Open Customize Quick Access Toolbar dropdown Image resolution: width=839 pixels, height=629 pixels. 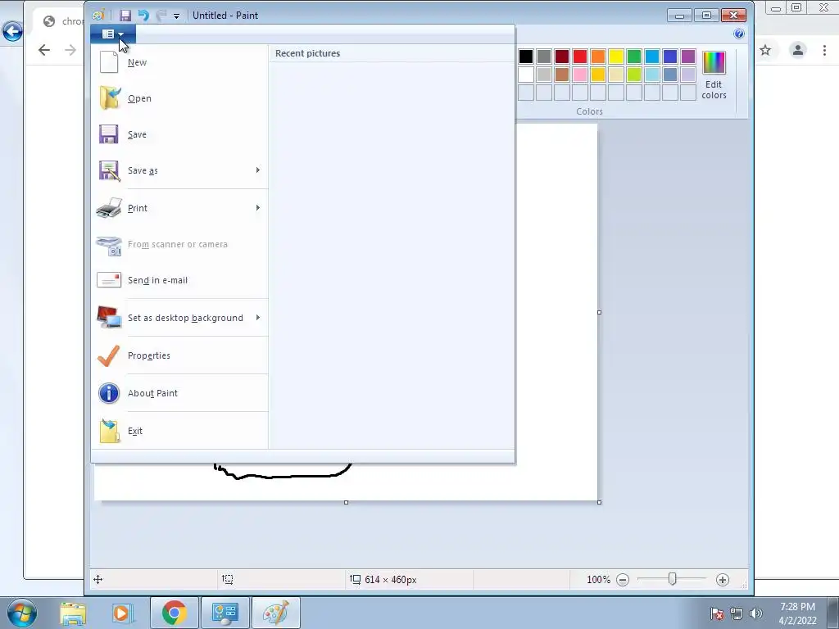(x=177, y=16)
